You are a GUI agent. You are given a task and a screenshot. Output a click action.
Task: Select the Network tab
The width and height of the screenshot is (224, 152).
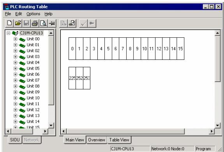32,140
